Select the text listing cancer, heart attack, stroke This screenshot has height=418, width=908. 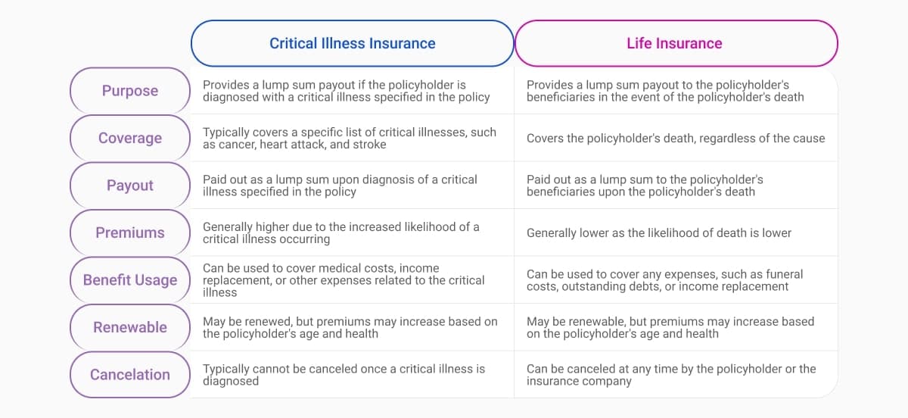pos(349,138)
